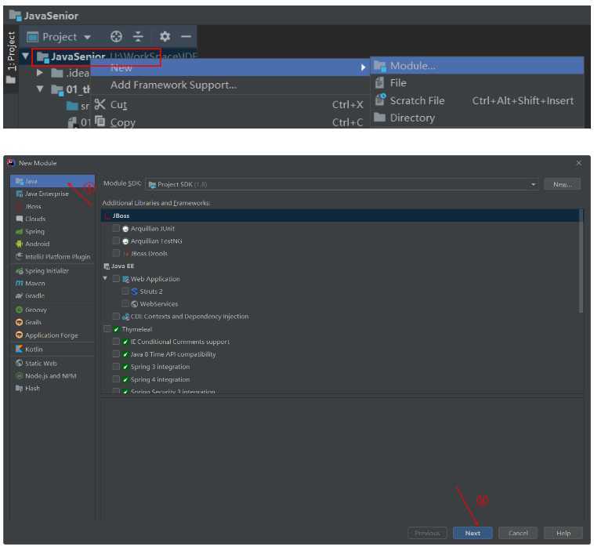Open the Project view dropdown arrow

click(x=88, y=37)
